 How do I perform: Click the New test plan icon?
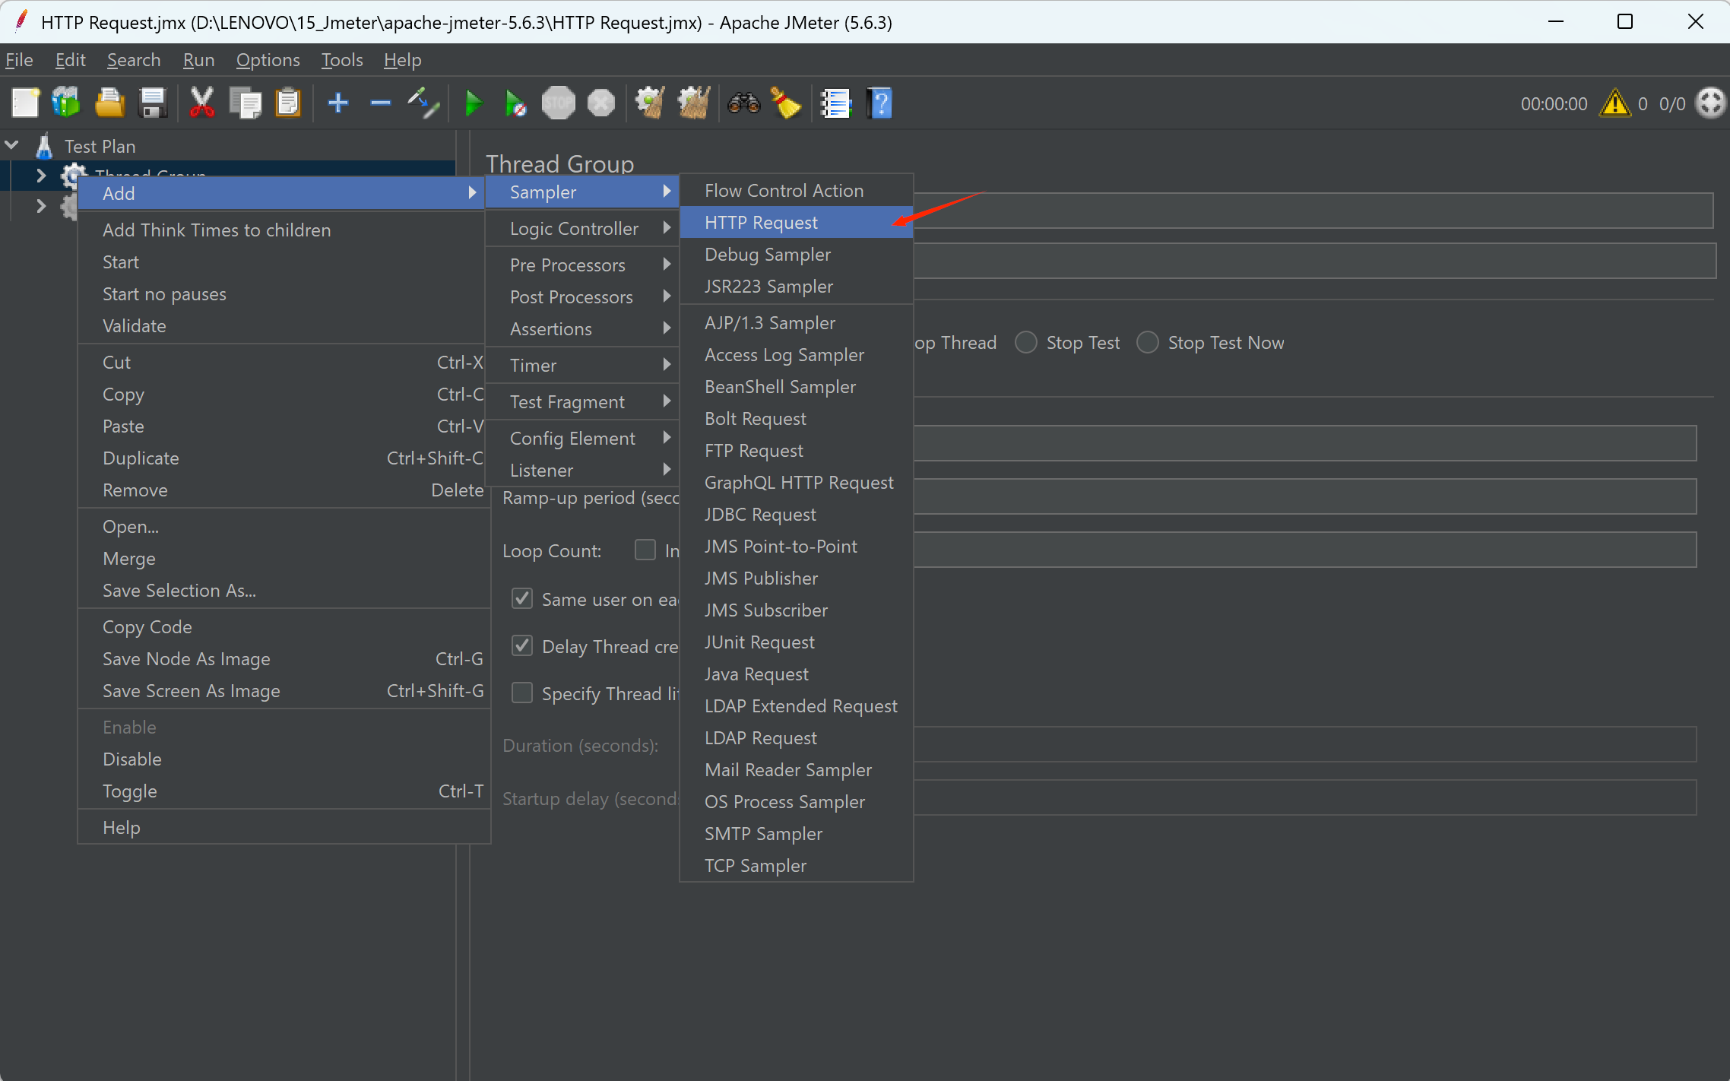(25, 103)
